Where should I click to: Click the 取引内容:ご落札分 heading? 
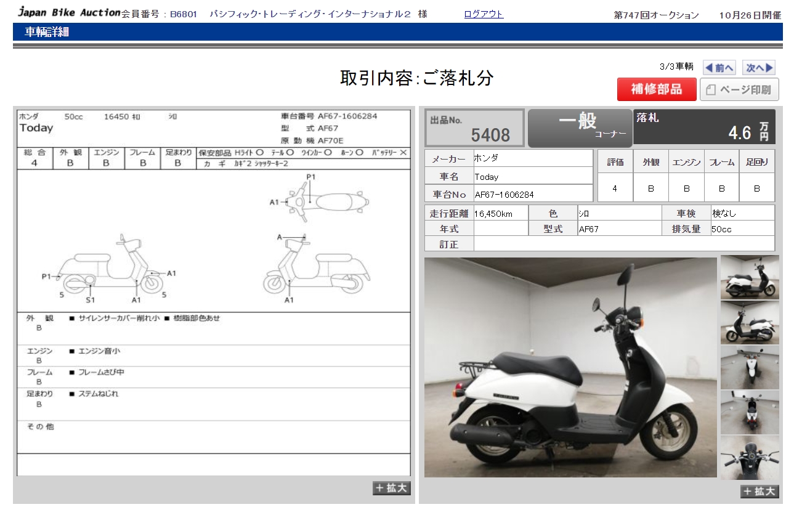pyautogui.click(x=417, y=78)
